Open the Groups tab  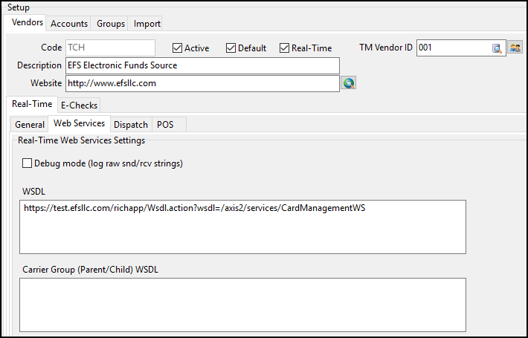coord(111,24)
